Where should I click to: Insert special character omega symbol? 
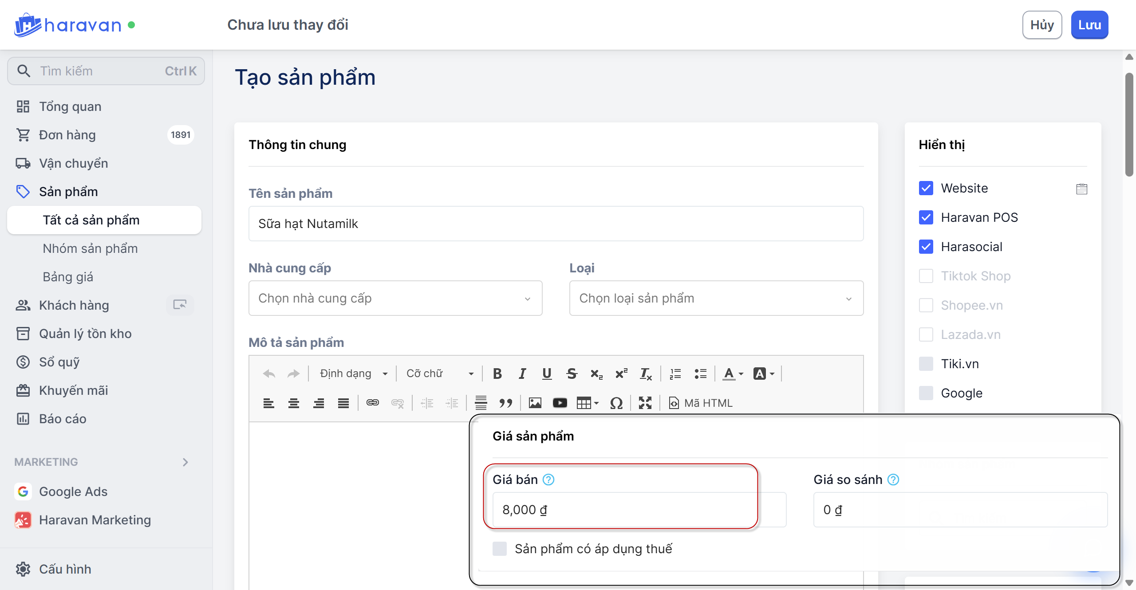[x=616, y=403]
